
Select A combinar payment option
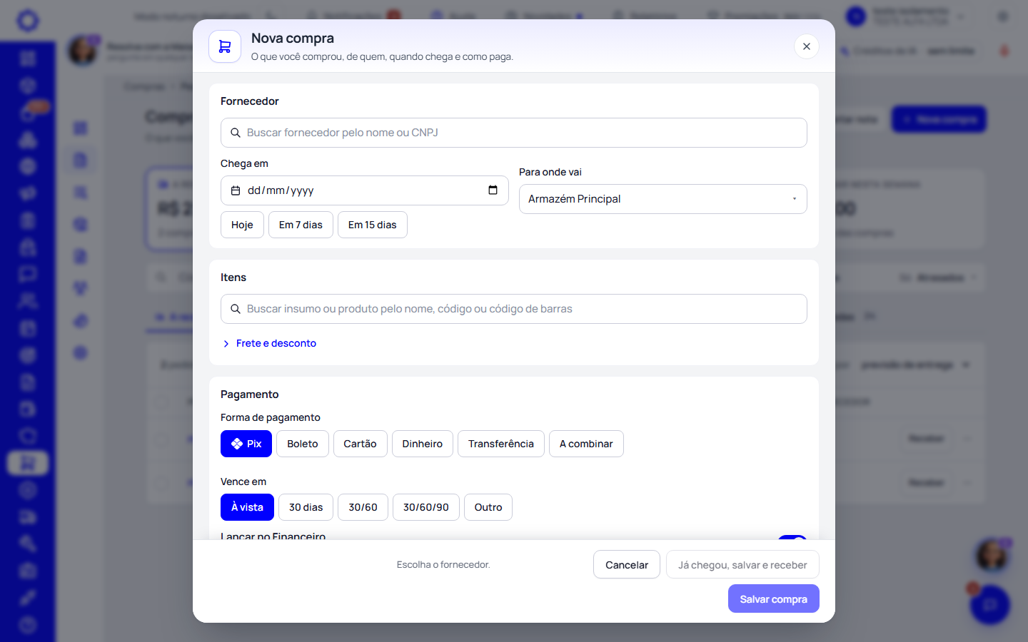point(586,444)
